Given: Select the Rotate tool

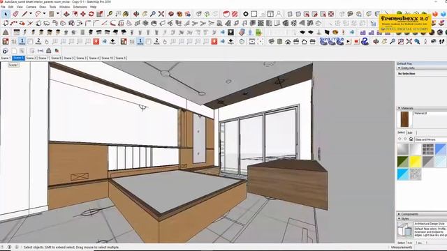Looking at the screenshot, I should (91, 14).
